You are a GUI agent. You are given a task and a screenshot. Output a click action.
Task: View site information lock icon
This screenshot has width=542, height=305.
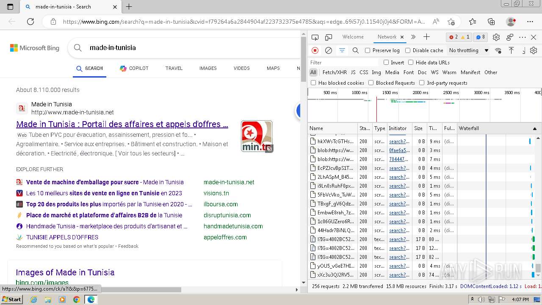[x=53, y=22]
